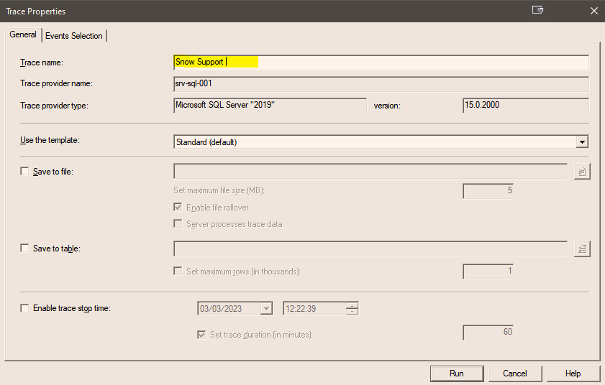Click the Save to file path field
605x385 pixels.
(370, 171)
